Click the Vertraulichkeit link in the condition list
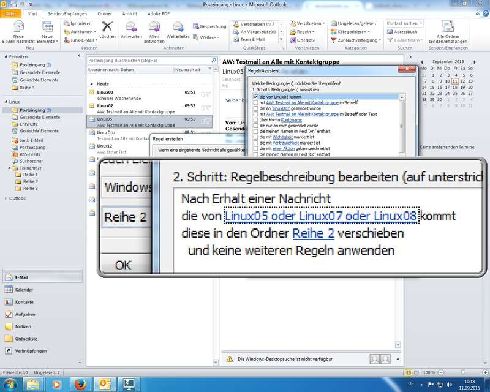This screenshot has width=490, height=392. [285, 143]
